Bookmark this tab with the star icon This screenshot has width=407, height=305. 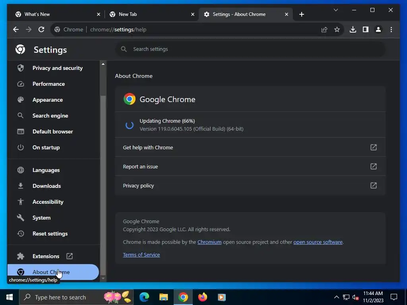click(337, 29)
